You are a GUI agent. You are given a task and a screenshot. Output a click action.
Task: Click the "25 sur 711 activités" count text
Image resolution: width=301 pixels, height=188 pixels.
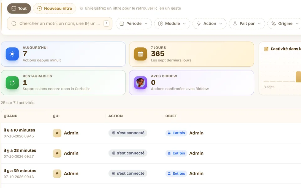(x=18, y=103)
